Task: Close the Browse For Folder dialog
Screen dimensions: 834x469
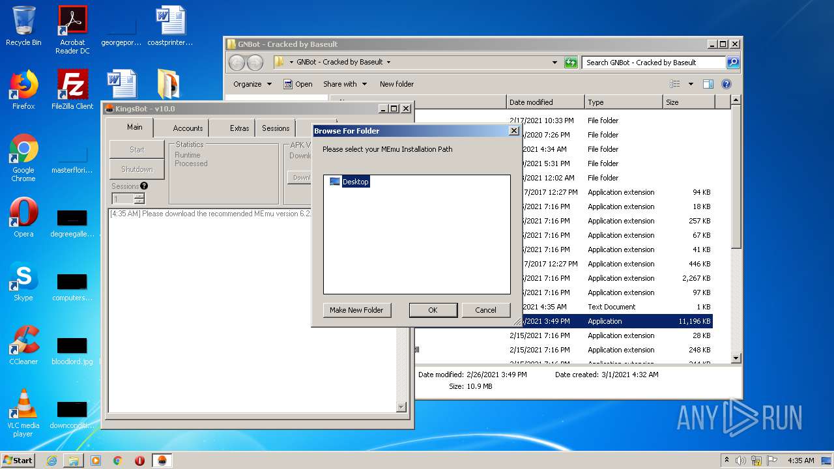Action: pyautogui.click(x=514, y=131)
